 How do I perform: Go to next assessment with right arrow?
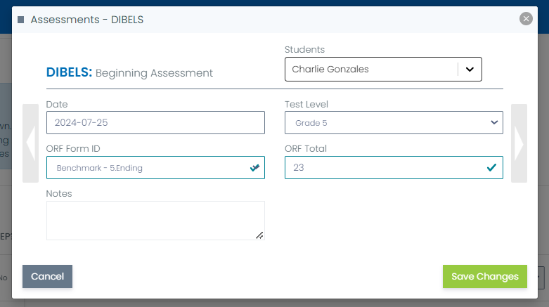(x=519, y=143)
